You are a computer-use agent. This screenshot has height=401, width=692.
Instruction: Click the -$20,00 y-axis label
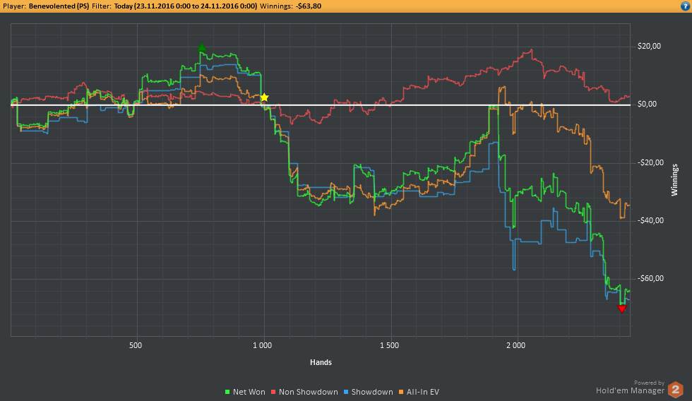coord(650,163)
